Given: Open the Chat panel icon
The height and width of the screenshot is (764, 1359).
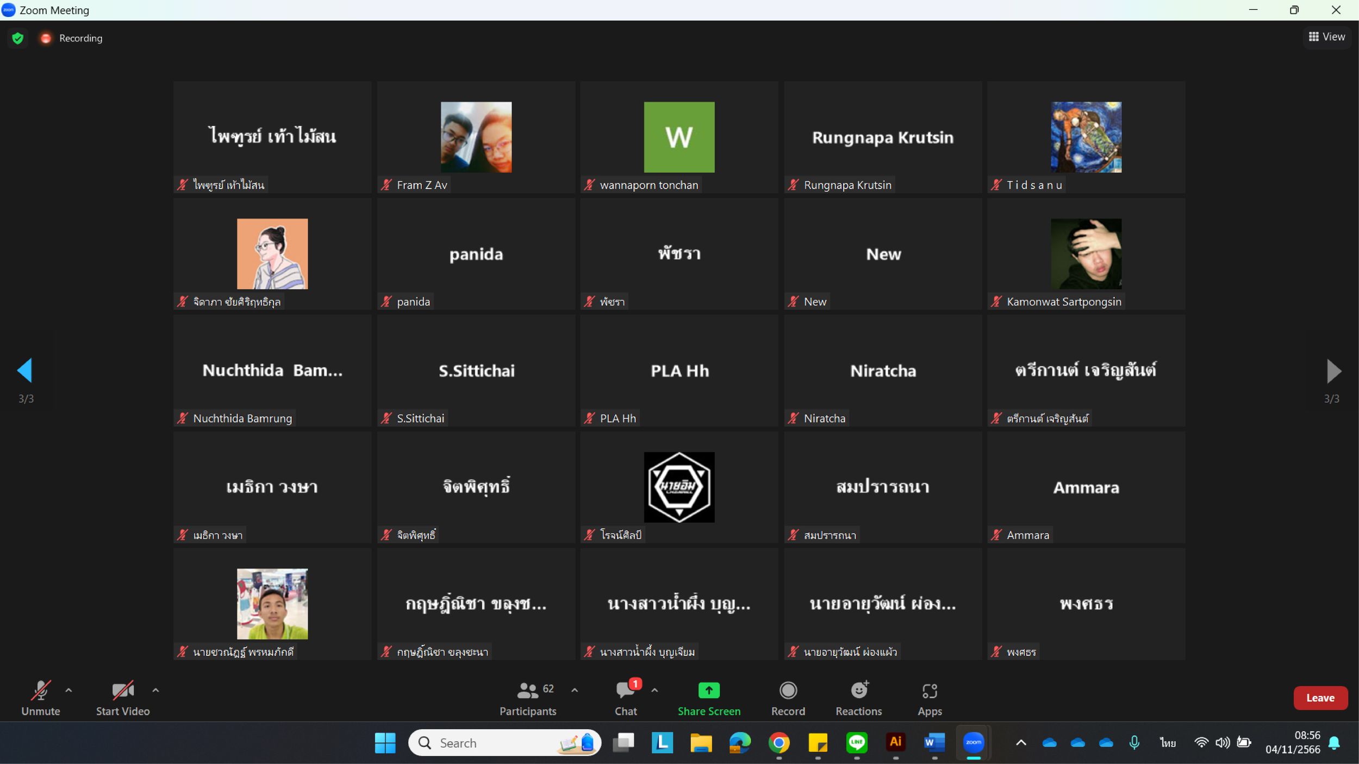Looking at the screenshot, I should (x=626, y=690).
